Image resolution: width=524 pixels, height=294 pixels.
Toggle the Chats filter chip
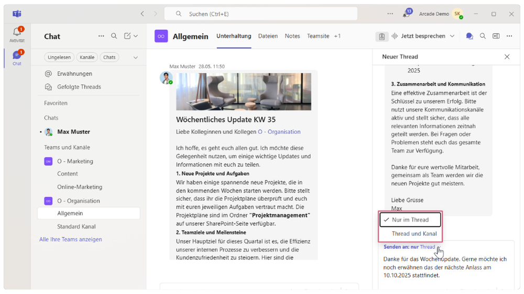pyautogui.click(x=110, y=58)
